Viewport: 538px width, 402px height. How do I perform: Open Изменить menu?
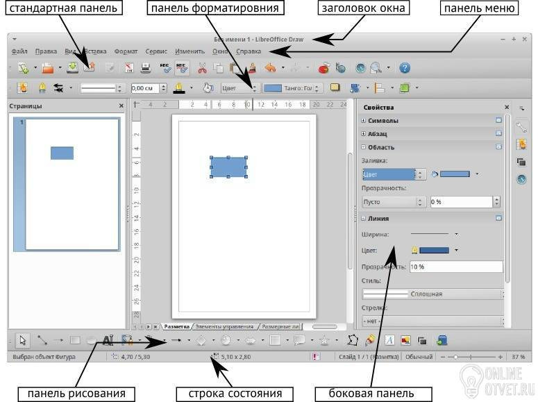click(x=190, y=51)
